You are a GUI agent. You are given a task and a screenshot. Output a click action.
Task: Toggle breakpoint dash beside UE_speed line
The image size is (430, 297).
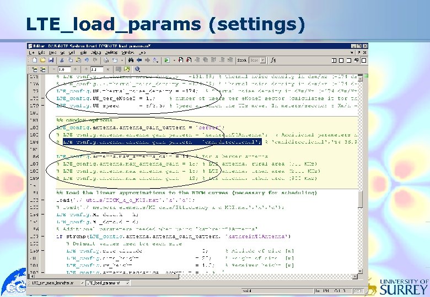[43, 105]
